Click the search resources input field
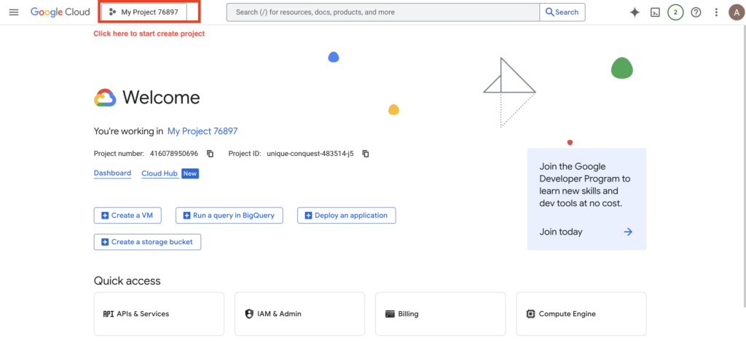This screenshot has width=746, height=341. tap(382, 12)
